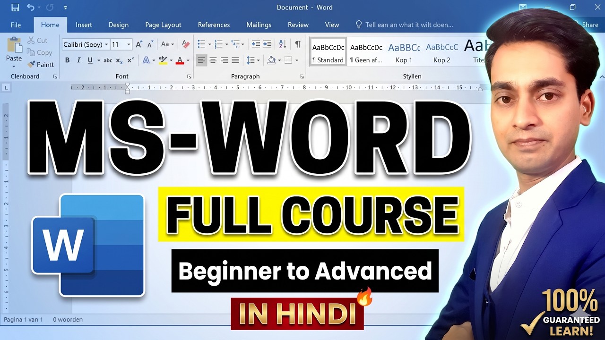This screenshot has width=605, height=340.
Task: Click the tab selector at ruler corner
Action: pyautogui.click(x=6, y=87)
